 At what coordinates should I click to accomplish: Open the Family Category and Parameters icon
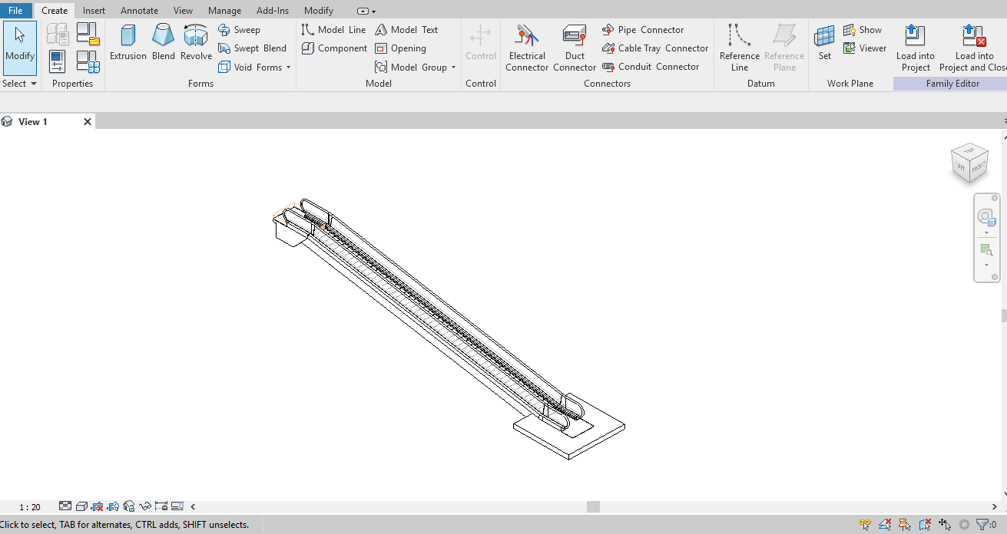tap(88, 34)
